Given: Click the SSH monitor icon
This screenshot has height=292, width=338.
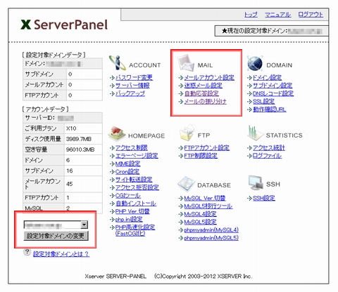Looking at the screenshot, I should [x=256, y=182].
